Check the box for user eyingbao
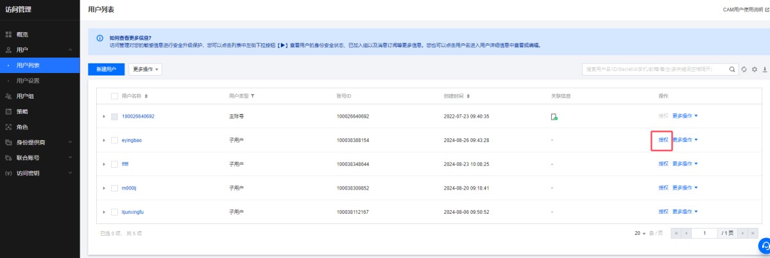The height and width of the screenshot is (258, 770). click(114, 140)
